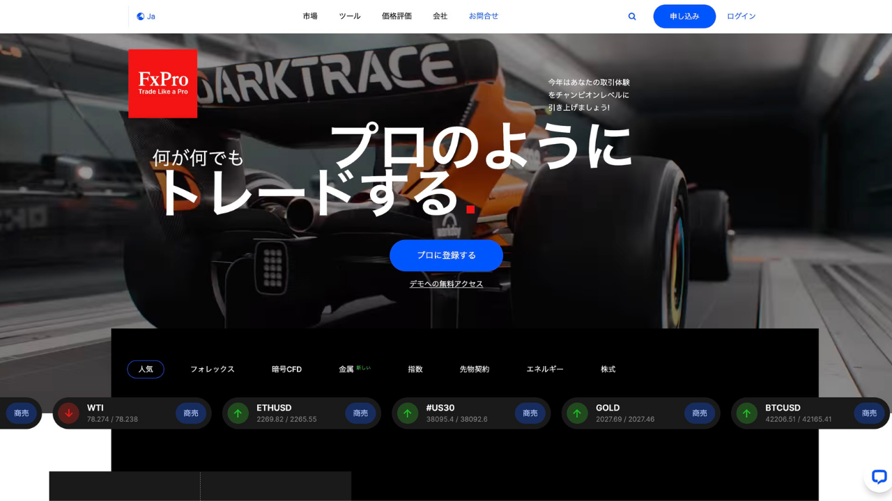
Task: Click the #US30 instrument name
Action: pos(440,408)
